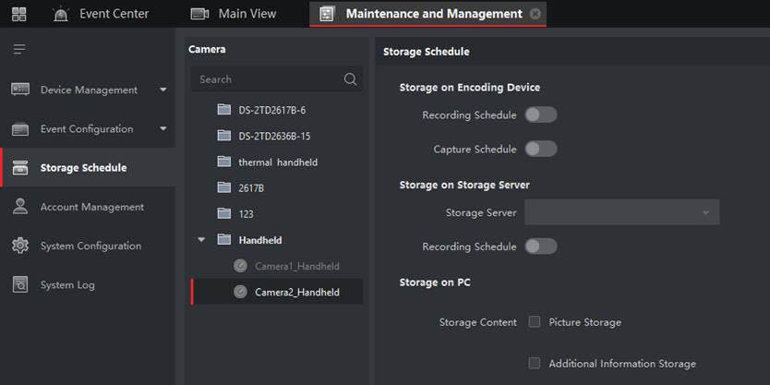Click the Account Management person icon
770x385 pixels.
pos(20,207)
